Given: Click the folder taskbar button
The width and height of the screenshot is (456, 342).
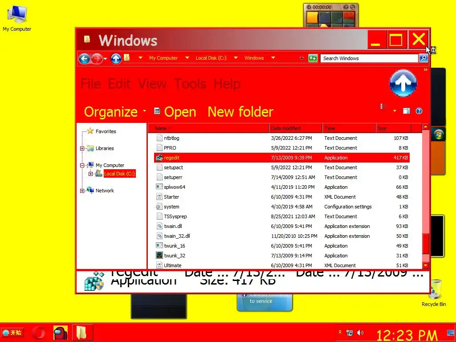Looking at the screenshot, I should [82, 333].
